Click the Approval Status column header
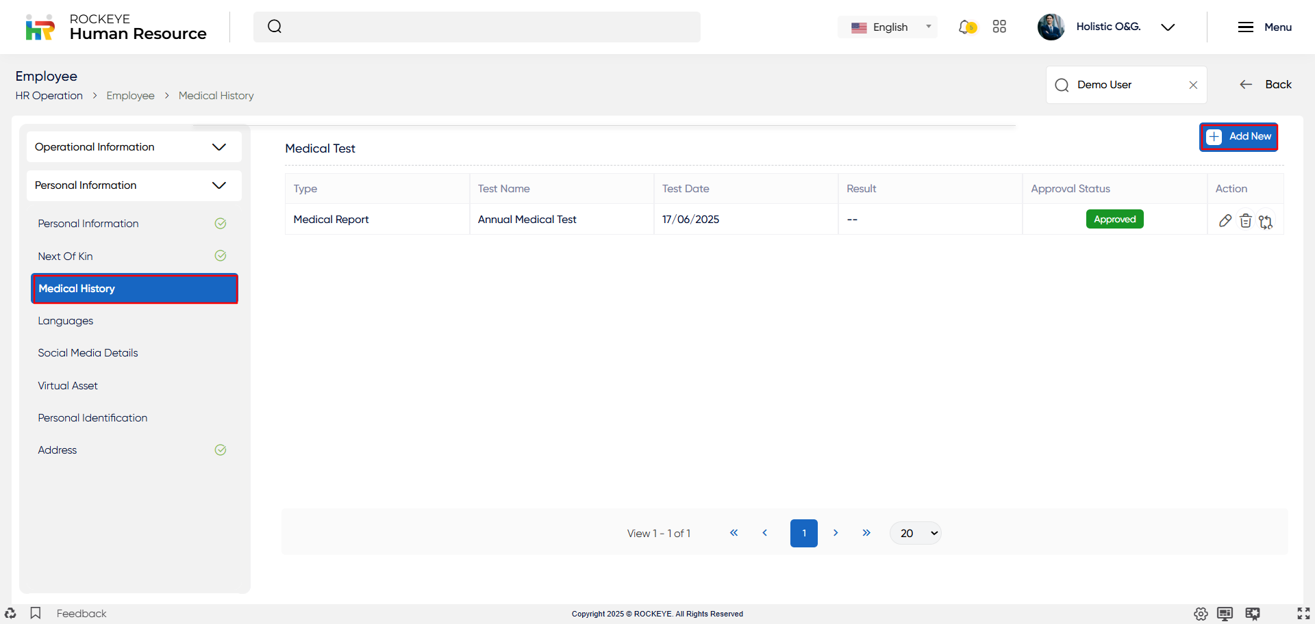1315x624 pixels. click(1114, 189)
